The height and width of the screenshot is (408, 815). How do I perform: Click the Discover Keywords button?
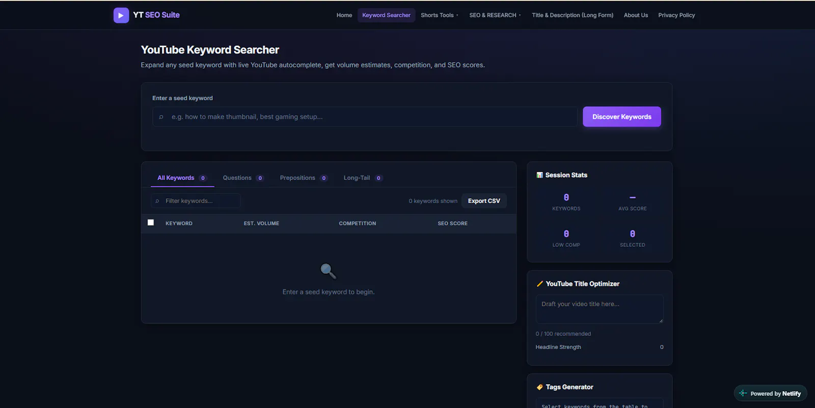(622, 116)
